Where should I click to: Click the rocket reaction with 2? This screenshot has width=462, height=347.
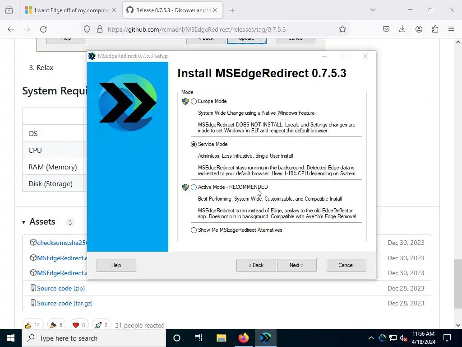pyautogui.click(x=102, y=325)
